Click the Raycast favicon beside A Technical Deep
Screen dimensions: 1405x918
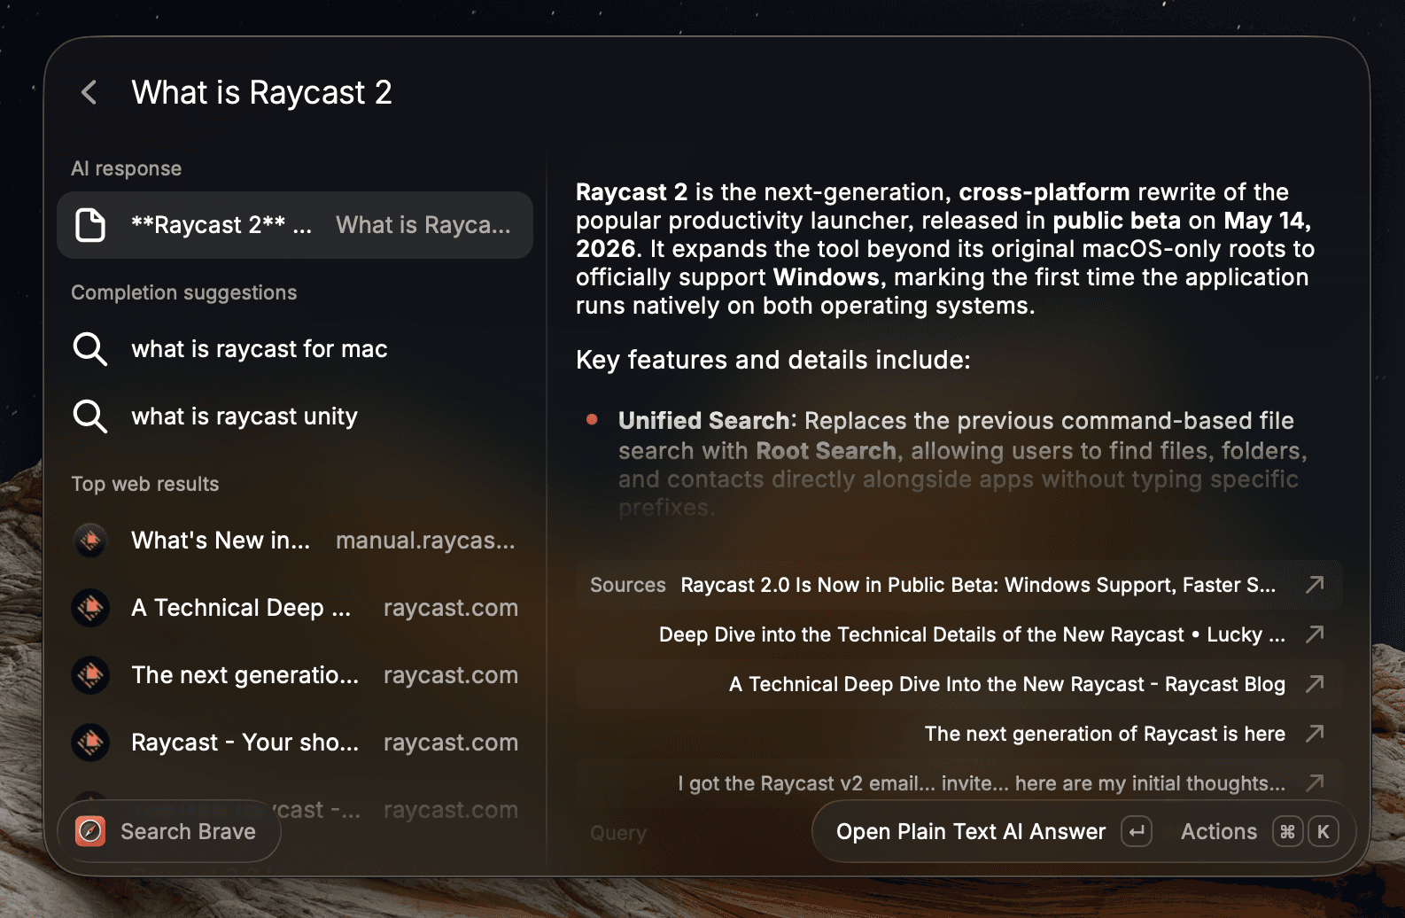pos(90,608)
